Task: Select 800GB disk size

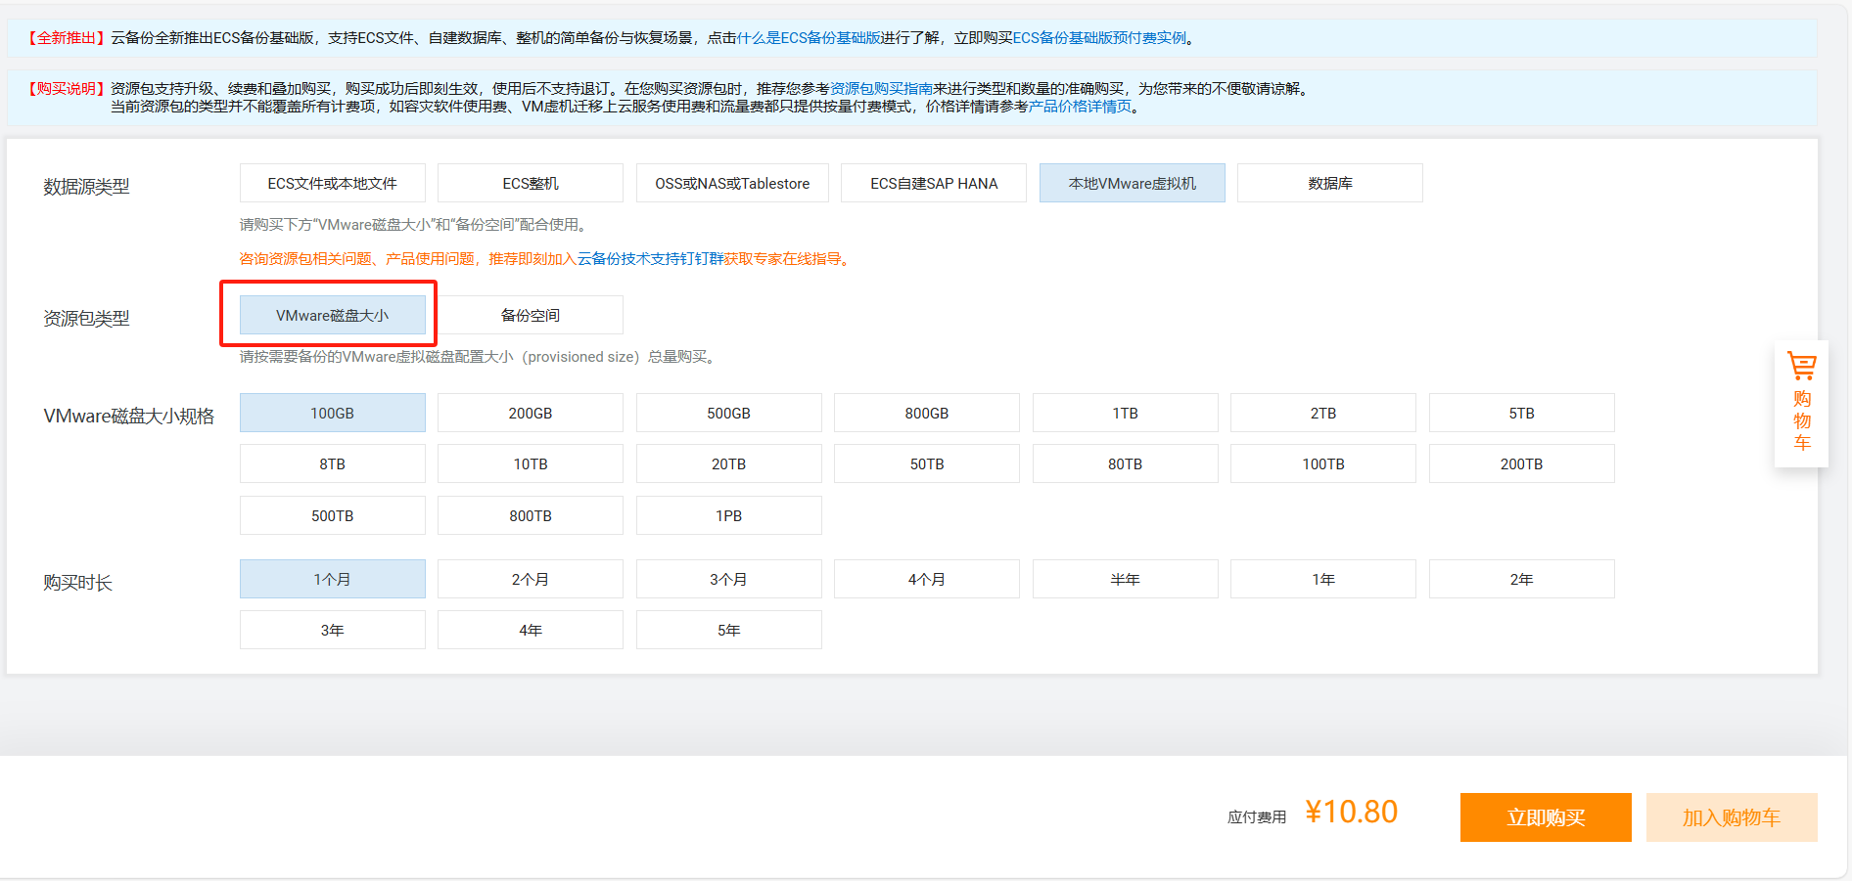Action: [927, 413]
